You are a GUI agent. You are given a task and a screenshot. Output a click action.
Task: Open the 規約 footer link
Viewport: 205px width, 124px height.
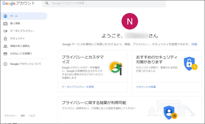click(23, 116)
